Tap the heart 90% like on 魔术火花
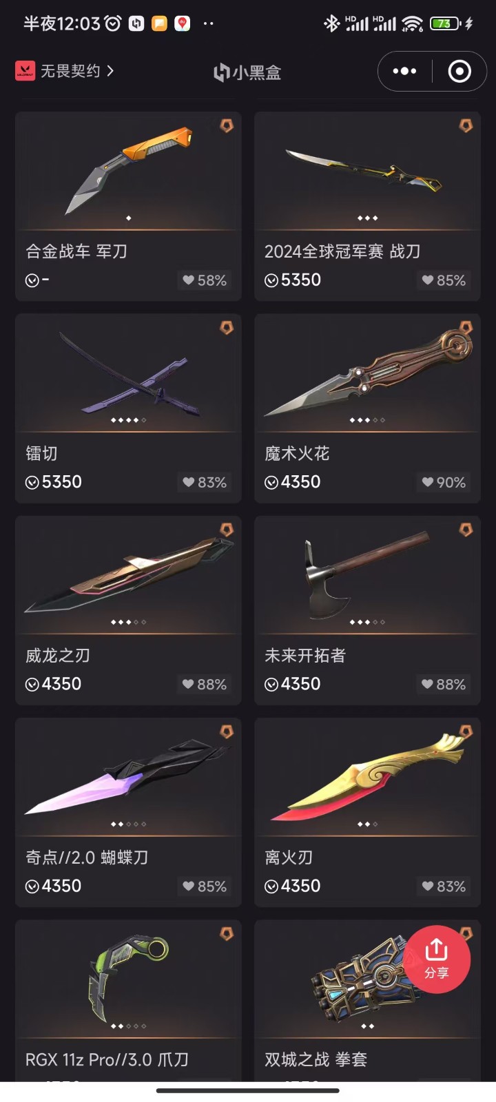 [x=444, y=483]
